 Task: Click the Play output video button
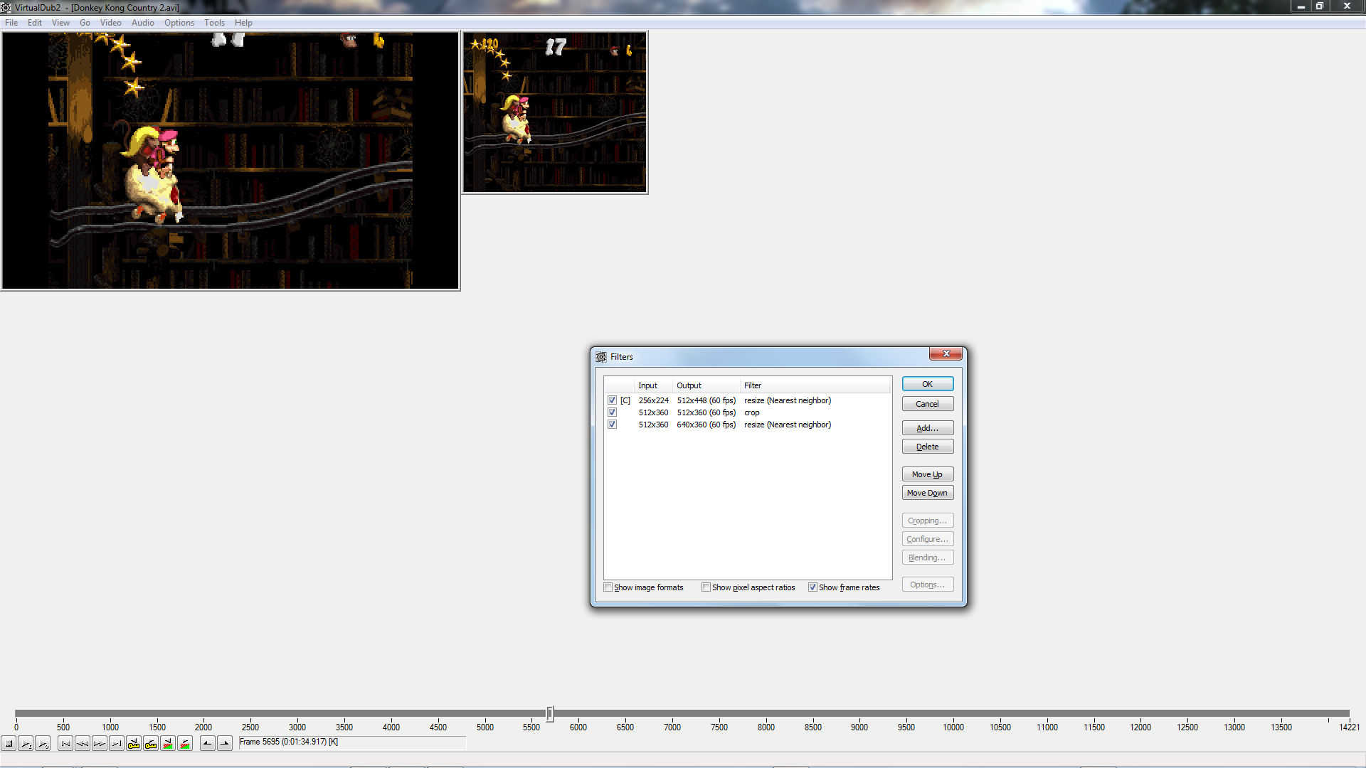coord(43,744)
